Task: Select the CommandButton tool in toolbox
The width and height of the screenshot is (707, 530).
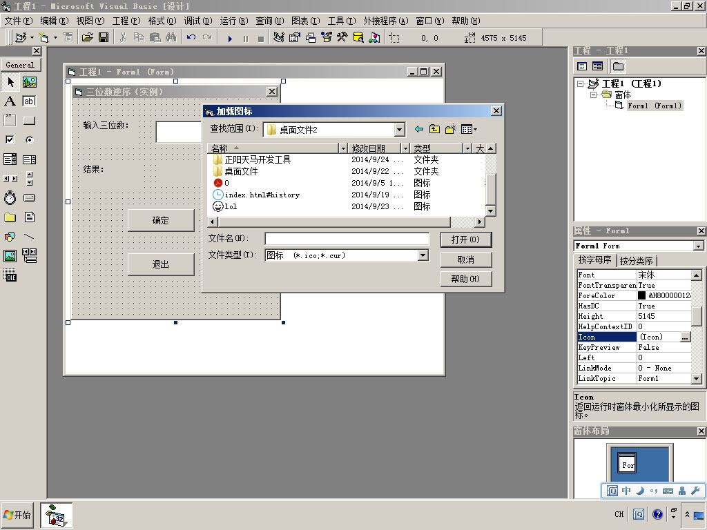Action: [29, 120]
